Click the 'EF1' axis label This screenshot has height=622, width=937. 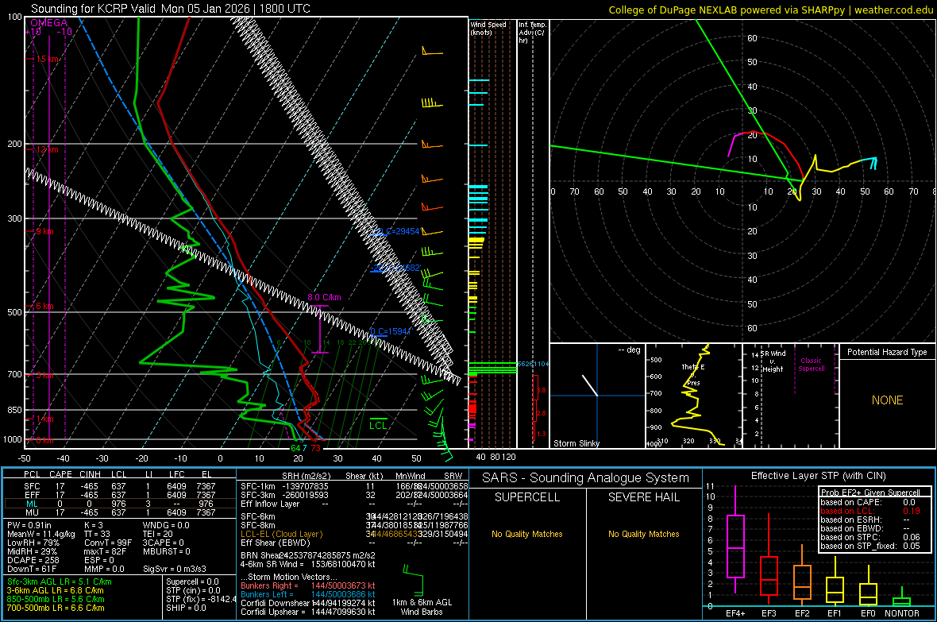point(835,613)
